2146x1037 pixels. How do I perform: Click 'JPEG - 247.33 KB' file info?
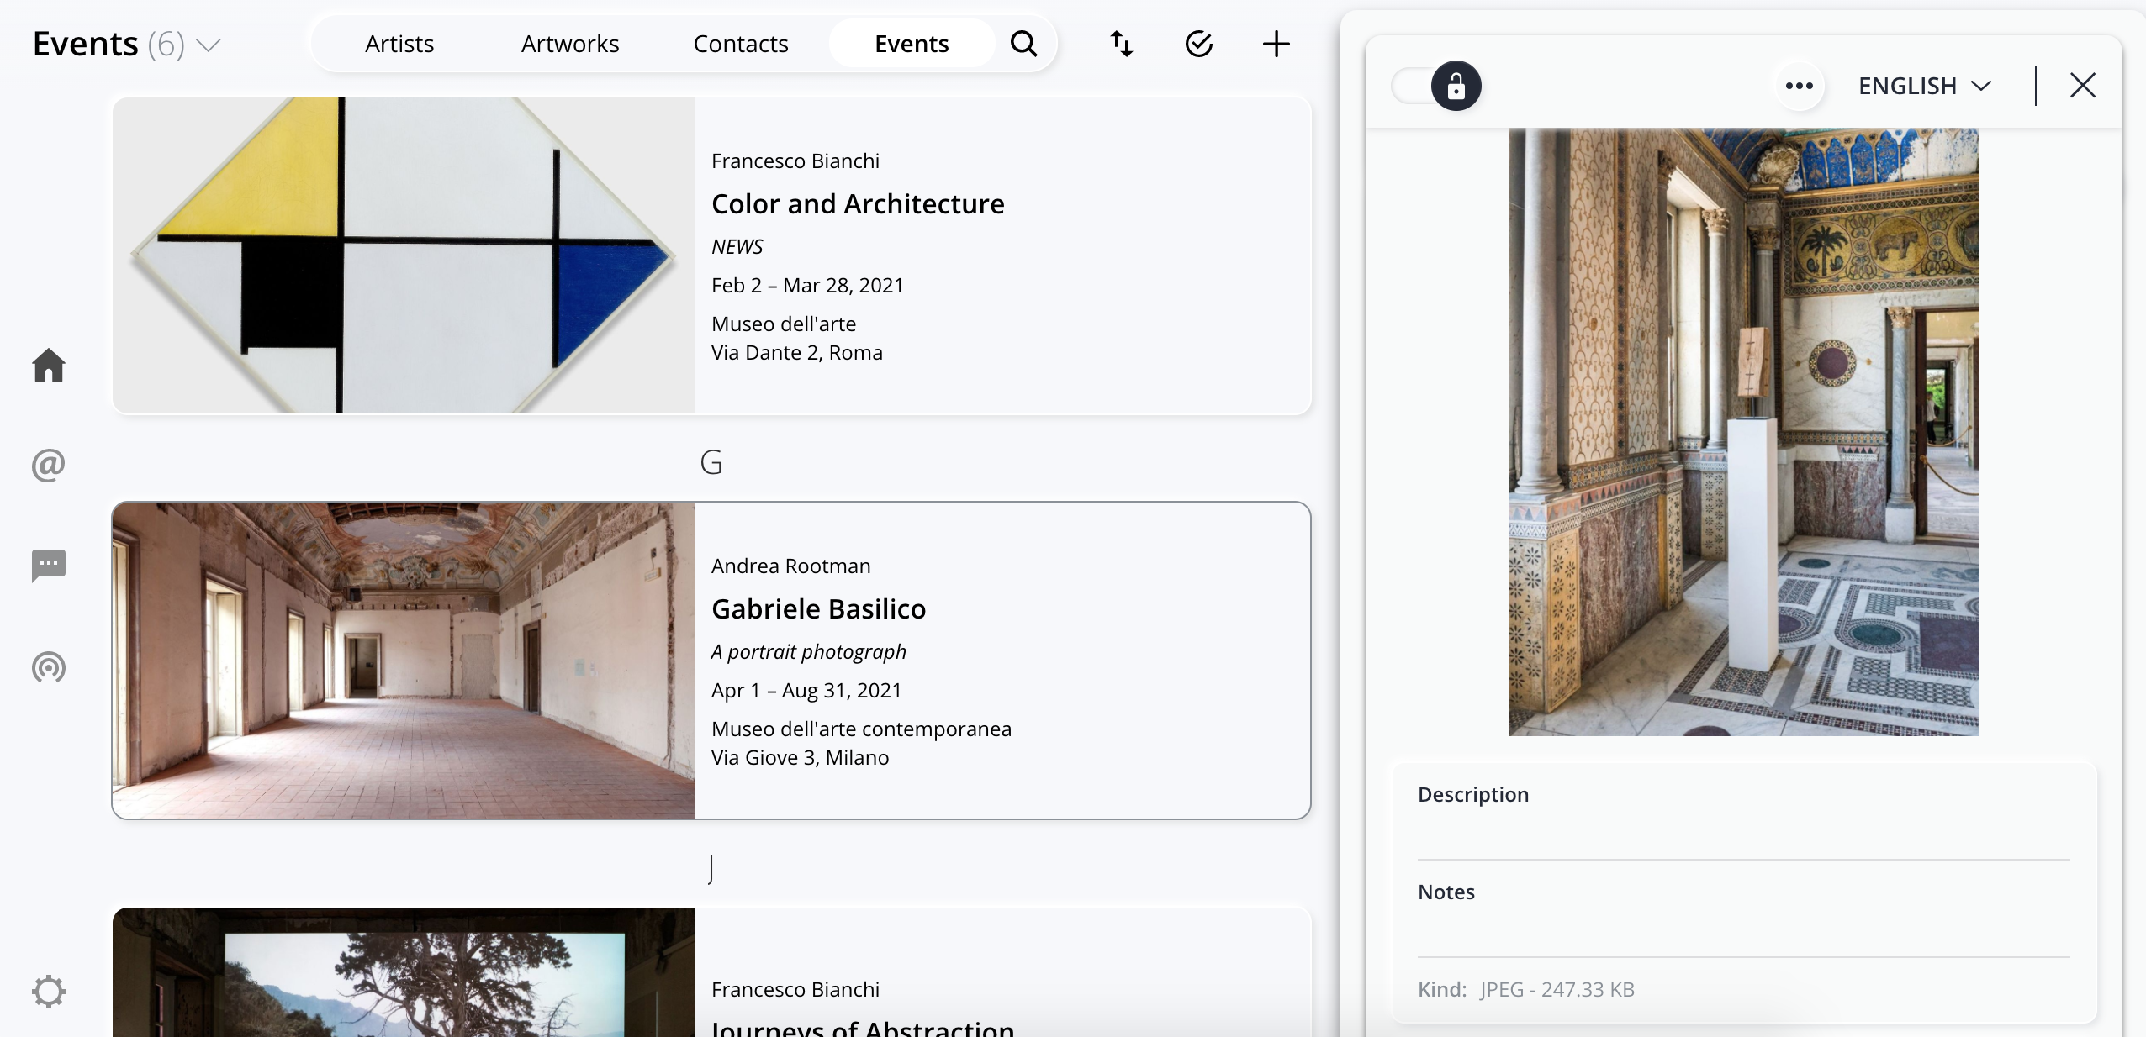pyautogui.click(x=1557, y=990)
